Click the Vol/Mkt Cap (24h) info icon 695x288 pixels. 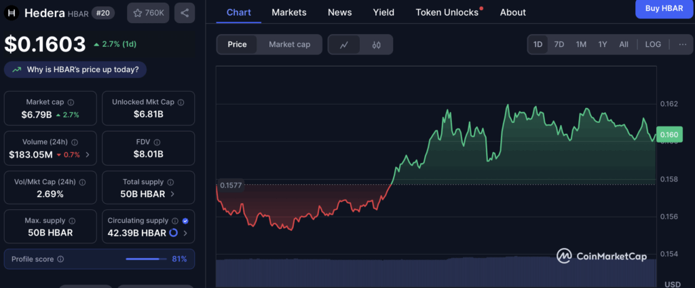click(82, 182)
